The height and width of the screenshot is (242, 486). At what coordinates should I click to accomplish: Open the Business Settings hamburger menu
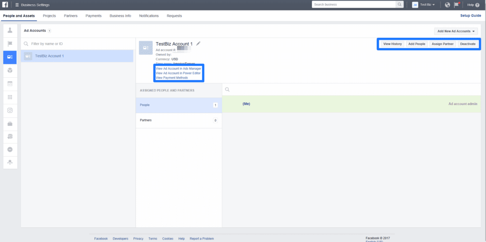tap(17, 5)
